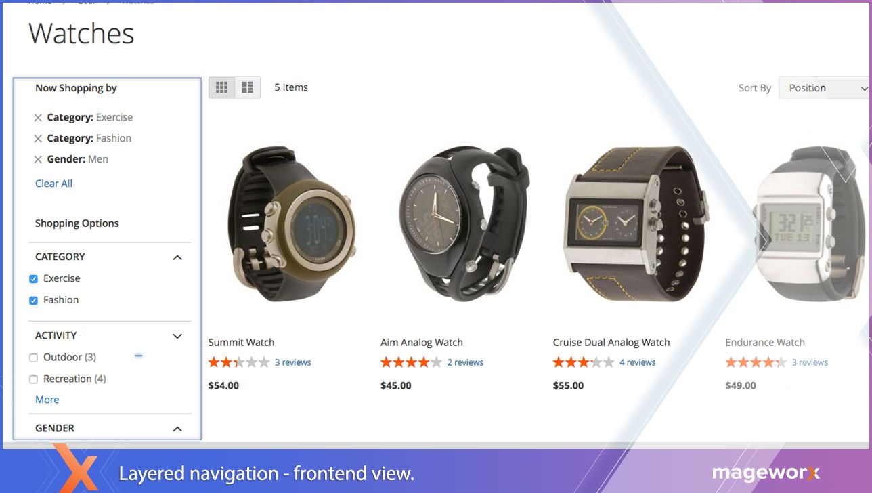This screenshot has width=872, height=493.
Task: Clear all active shopping filters
Action: click(53, 184)
